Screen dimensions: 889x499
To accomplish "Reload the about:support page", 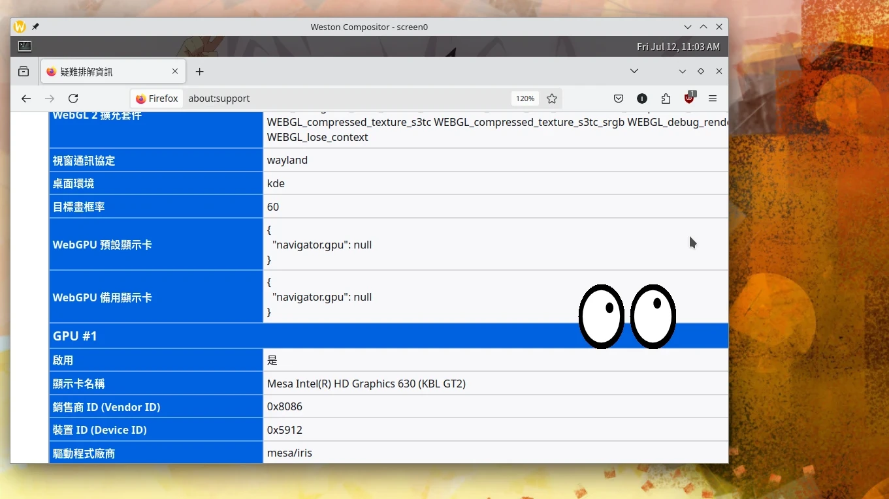I will point(73,98).
